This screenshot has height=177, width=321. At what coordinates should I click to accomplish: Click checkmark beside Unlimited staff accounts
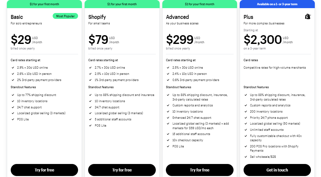(246, 130)
